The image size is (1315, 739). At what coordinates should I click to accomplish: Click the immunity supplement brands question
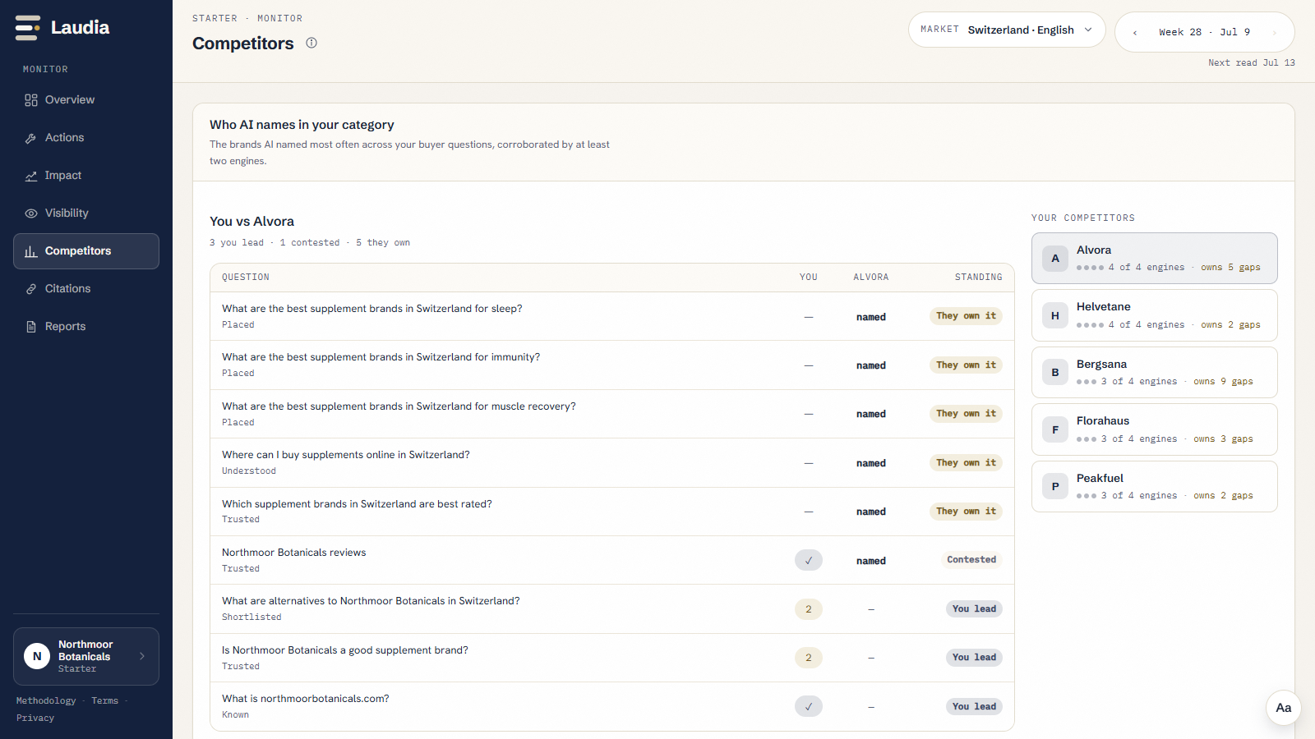point(381,357)
